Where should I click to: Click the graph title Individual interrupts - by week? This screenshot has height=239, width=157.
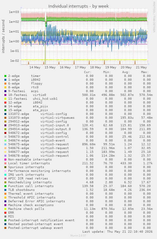(x=78, y=6)
